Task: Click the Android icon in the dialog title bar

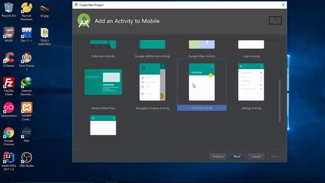Action: (x=76, y=5)
